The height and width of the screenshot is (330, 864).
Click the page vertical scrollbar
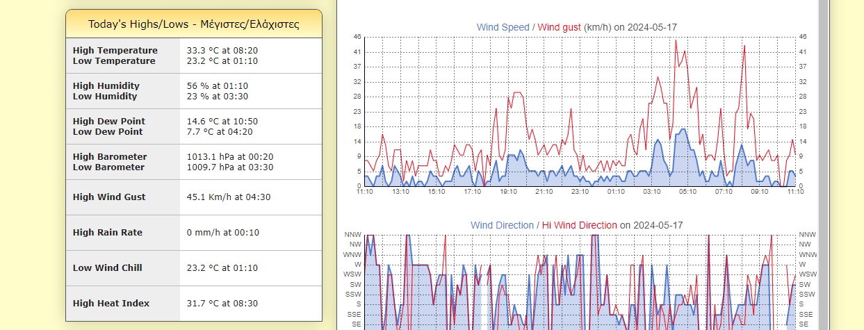click(824, 165)
